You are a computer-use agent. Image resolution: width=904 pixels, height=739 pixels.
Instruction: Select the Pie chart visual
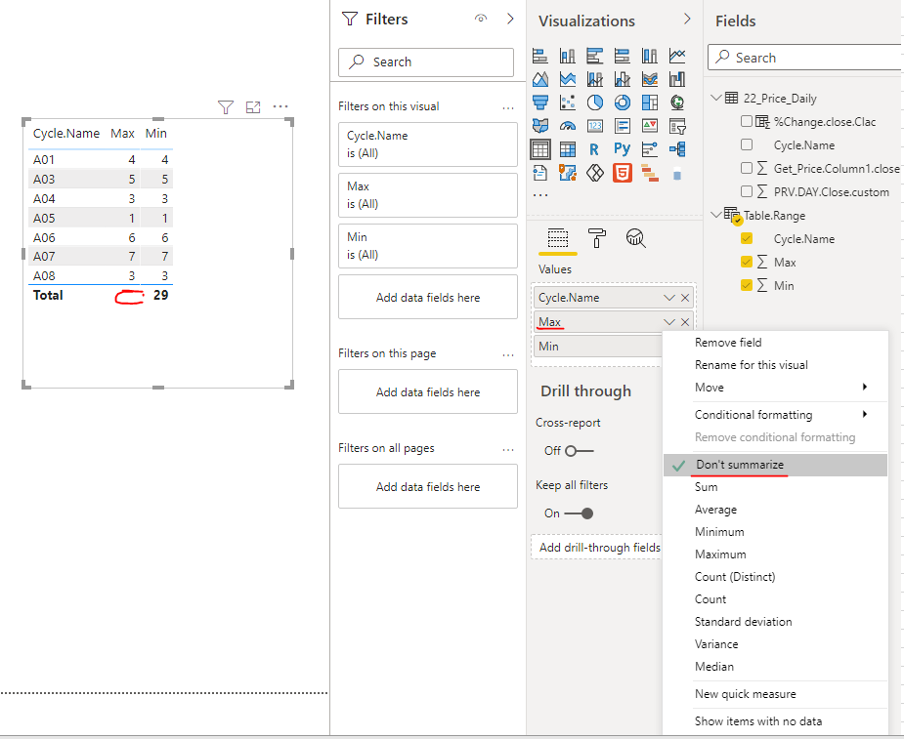595,103
